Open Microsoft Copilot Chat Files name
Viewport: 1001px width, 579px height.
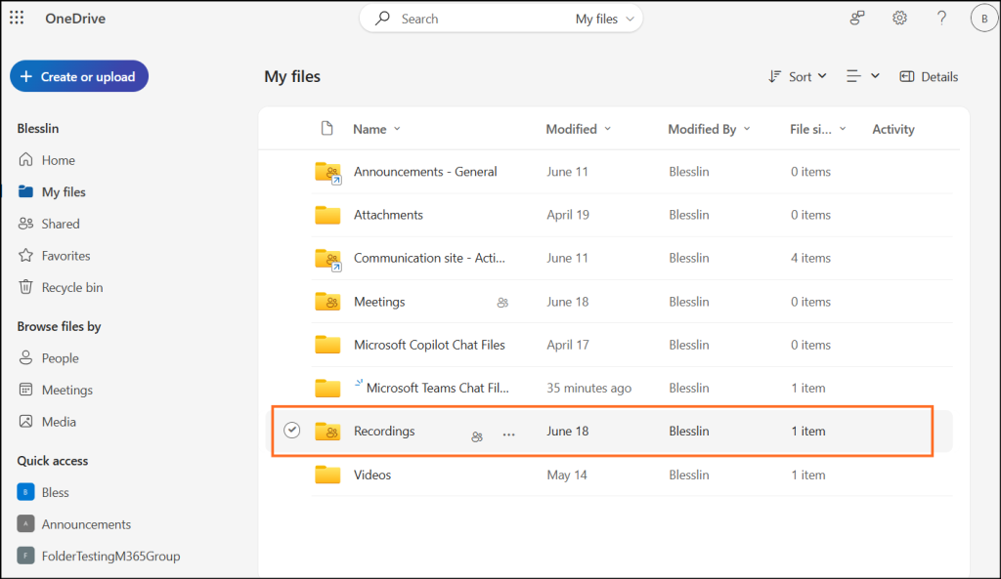(429, 345)
